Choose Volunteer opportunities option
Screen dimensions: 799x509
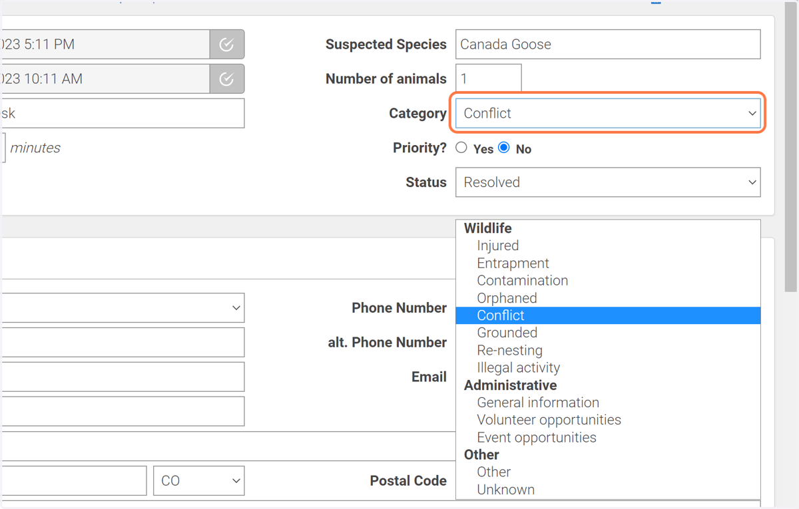(x=608, y=420)
